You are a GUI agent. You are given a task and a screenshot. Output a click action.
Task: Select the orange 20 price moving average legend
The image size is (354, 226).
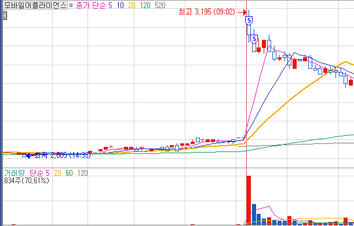(132, 5)
